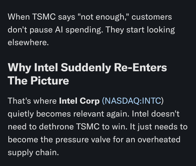196x166 pixels.
Task: Click the word 'dethrone' in the second paragraph
Action: click(56, 126)
